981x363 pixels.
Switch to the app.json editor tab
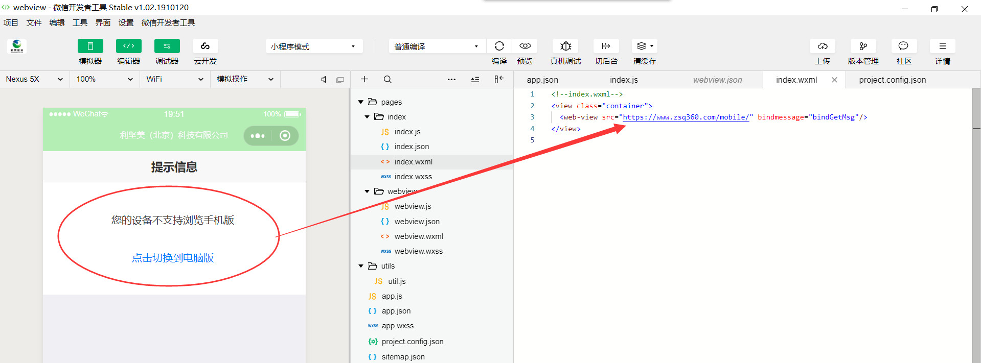click(x=542, y=80)
